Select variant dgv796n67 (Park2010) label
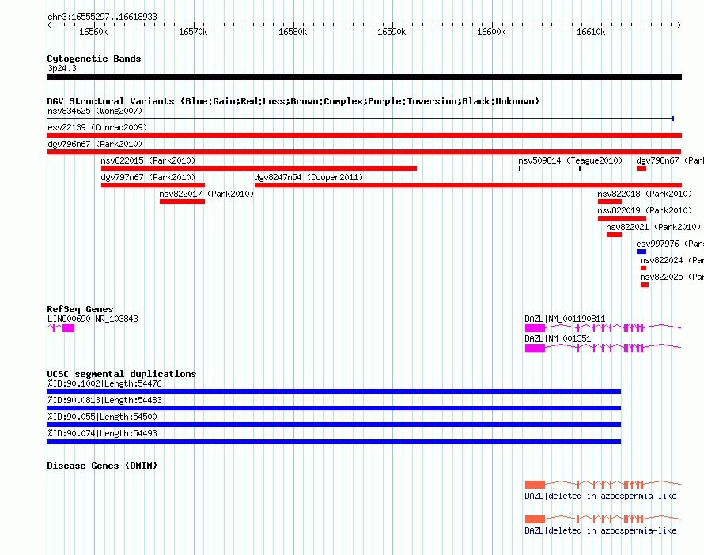 point(95,144)
